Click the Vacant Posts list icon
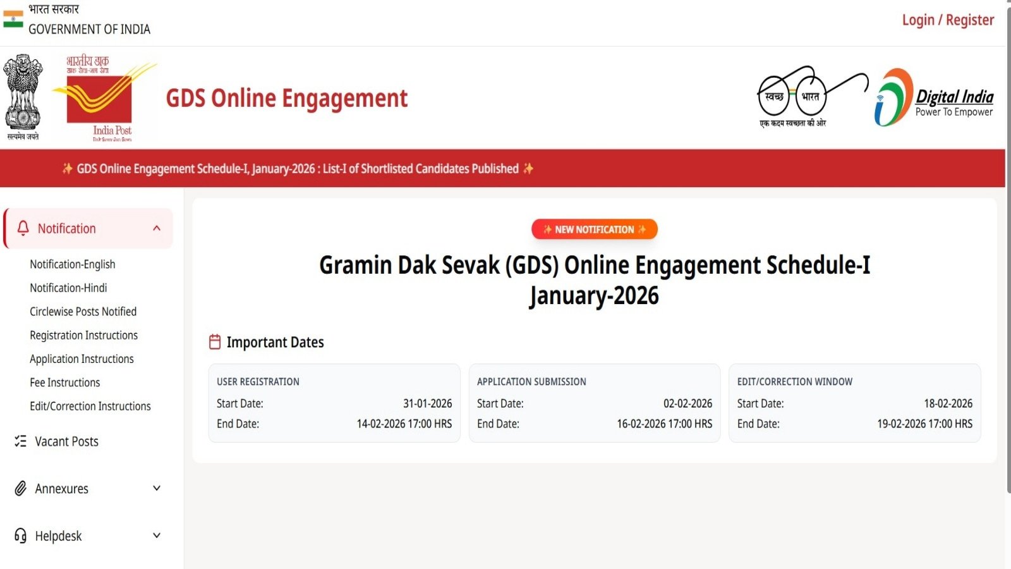The width and height of the screenshot is (1011, 569). [x=21, y=441]
